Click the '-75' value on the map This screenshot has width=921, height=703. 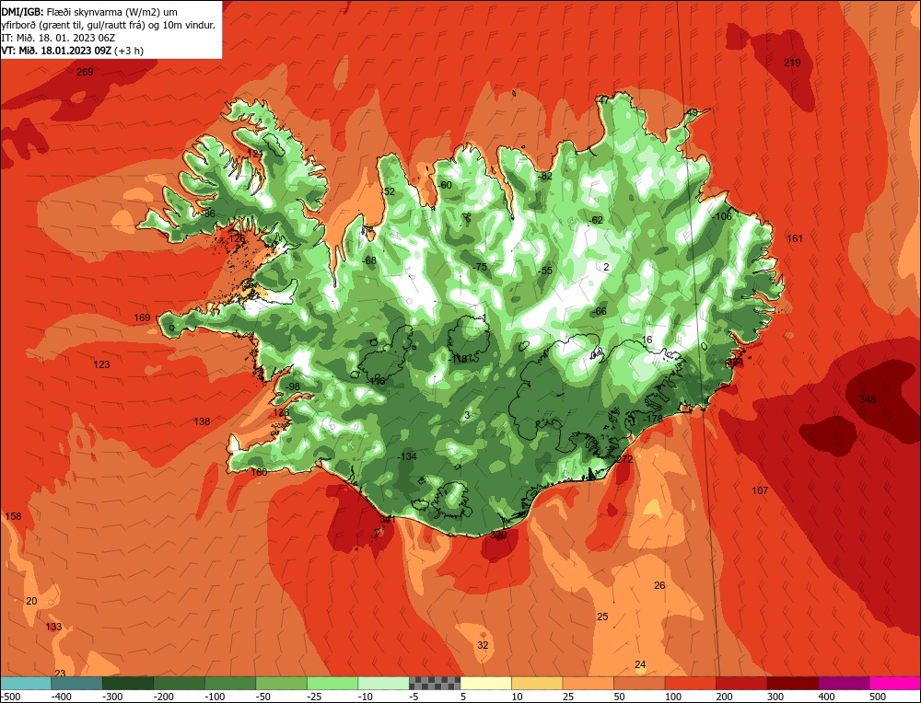click(479, 267)
